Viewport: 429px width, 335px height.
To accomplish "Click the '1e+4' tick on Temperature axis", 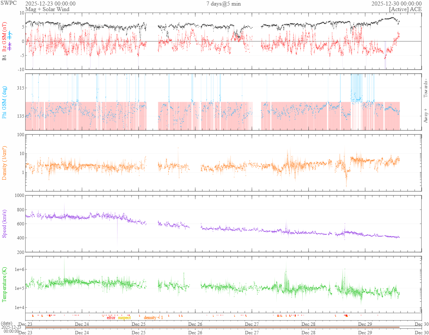I will point(19,307).
